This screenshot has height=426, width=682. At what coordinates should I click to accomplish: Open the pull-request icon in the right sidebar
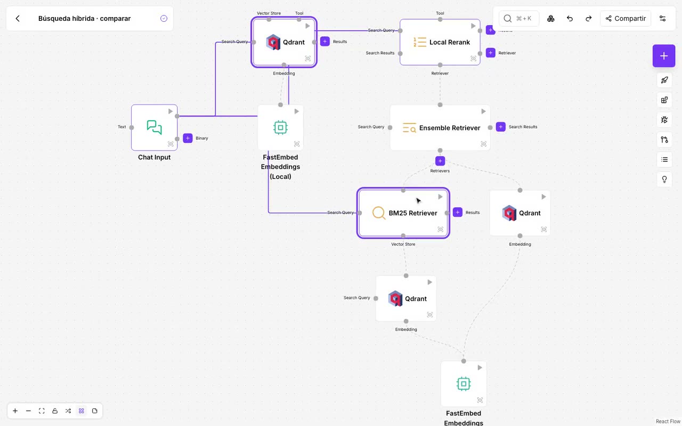coord(664,140)
